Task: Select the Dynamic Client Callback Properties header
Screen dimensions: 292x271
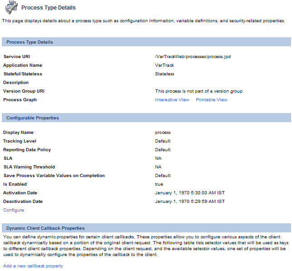Action: (x=146, y=228)
